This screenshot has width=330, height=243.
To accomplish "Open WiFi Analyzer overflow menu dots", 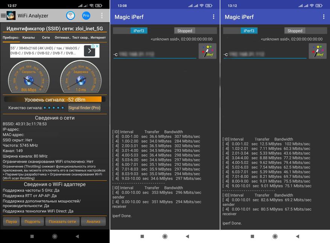I will (x=102, y=15).
